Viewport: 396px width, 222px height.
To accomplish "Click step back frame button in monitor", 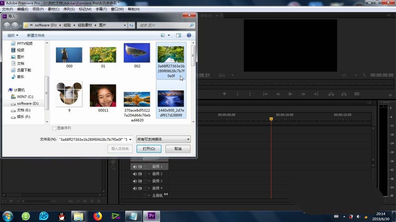I will point(278,94).
